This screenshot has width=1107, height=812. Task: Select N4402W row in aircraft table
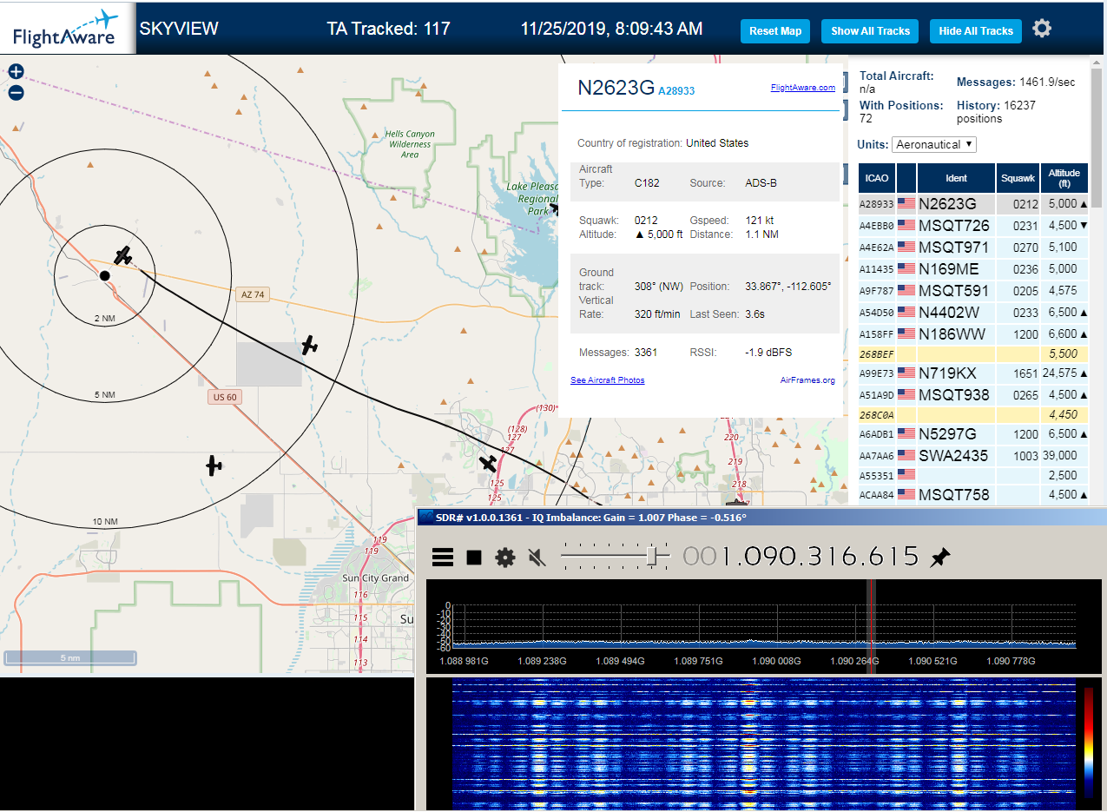(x=973, y=313)
